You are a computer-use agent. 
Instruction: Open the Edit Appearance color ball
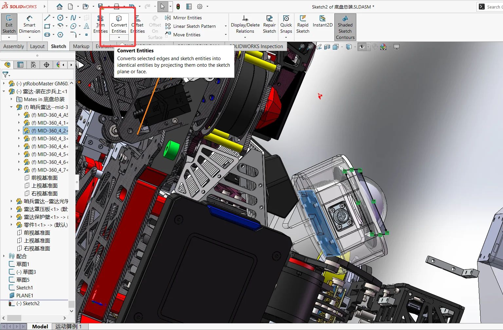[x=383, y=47]
